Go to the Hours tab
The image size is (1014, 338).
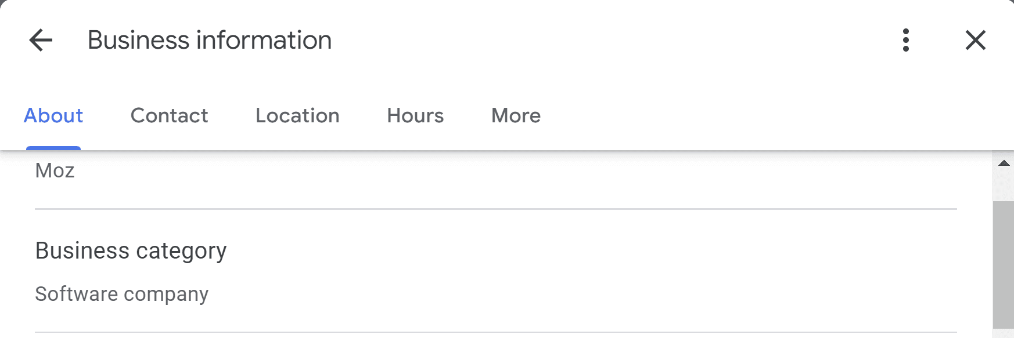click(x=415, y=116)
